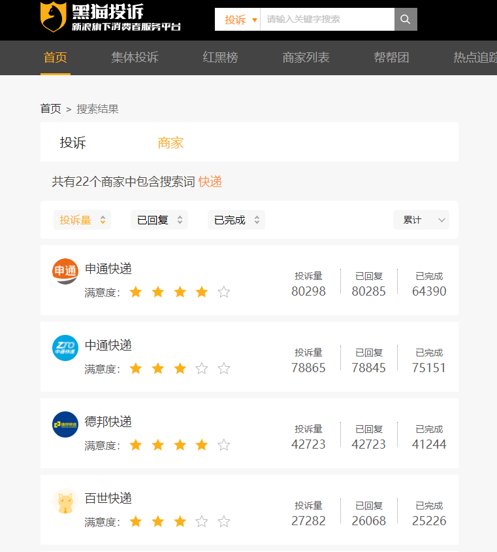The width and height of the screenshot is (497, 552).
Task: Focus the keyword search input field
Action: pyautogui.click(x=327, y=20)
